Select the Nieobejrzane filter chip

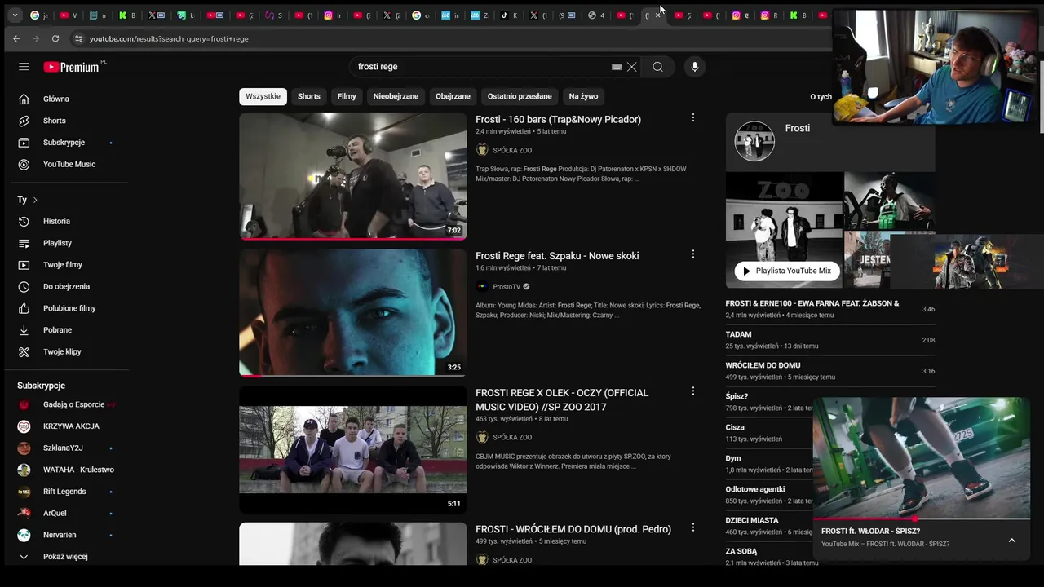396,96
